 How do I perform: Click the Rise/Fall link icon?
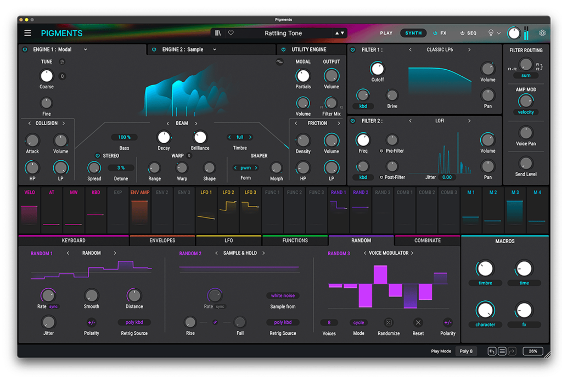coord(215,322)
